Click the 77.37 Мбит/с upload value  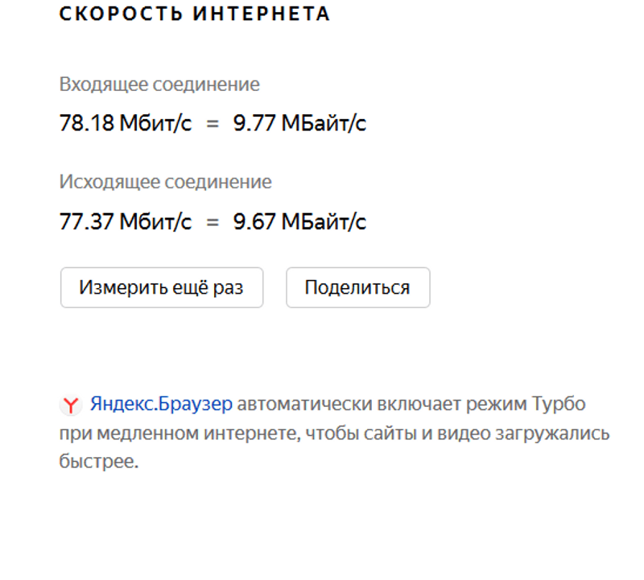tap(126, 221)
